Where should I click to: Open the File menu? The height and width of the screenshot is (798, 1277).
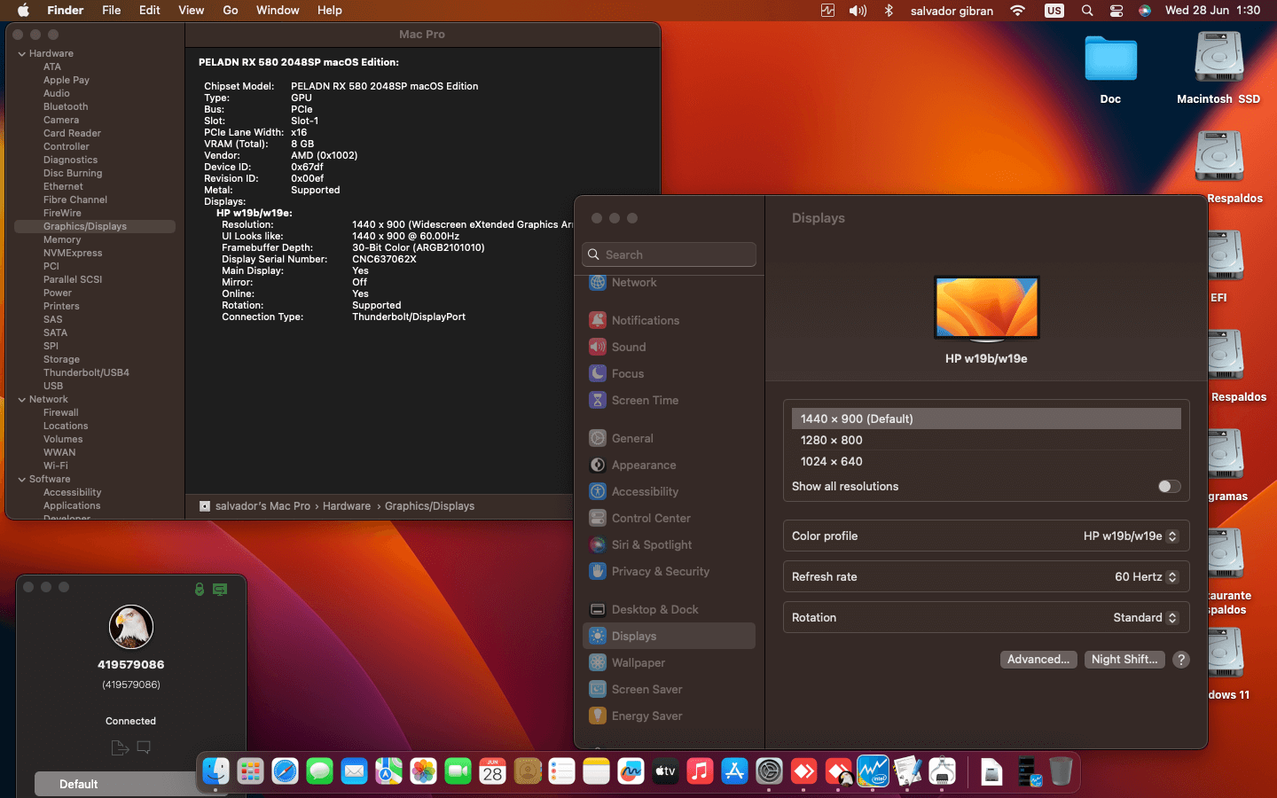111,11
